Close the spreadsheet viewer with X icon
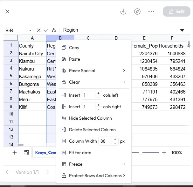Viewport: 193px width, 187px height. click(7, 11)
